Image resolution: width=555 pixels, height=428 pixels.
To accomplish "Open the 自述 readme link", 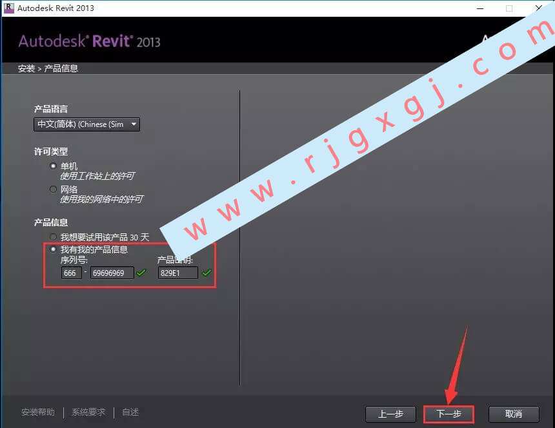I will [130, 412].
